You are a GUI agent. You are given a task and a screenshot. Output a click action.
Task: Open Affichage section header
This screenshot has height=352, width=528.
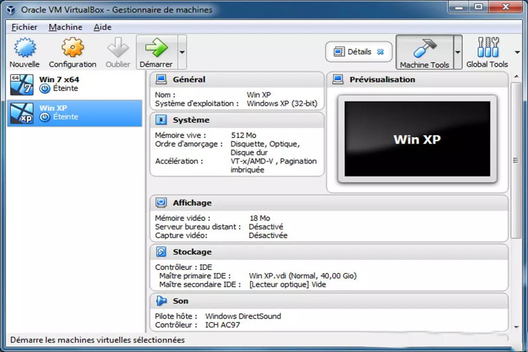(x=329, y=203)
